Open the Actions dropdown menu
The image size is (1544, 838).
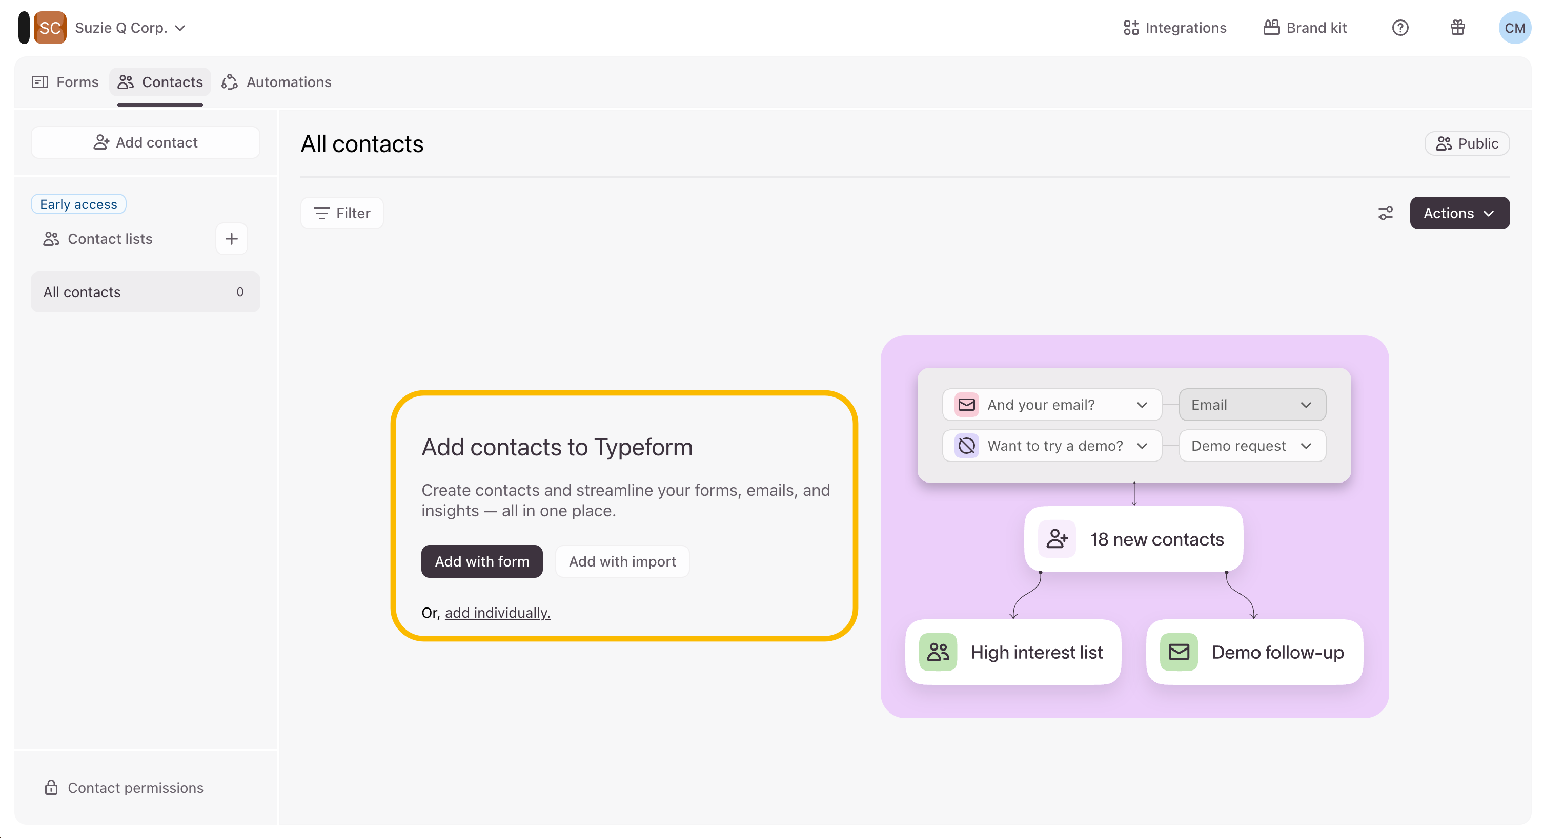1459,213
